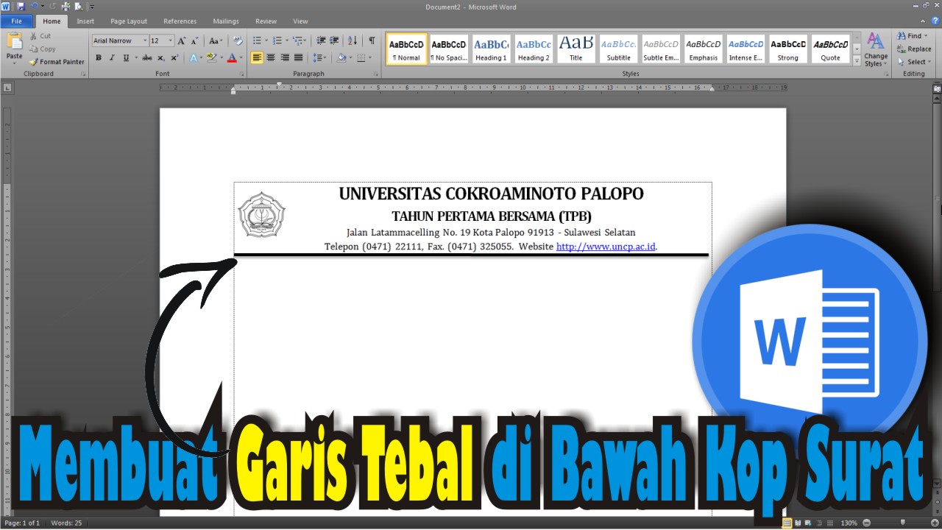Open the File tab
The width and height of the screenshot is (942, 530).
pos(16,21)
